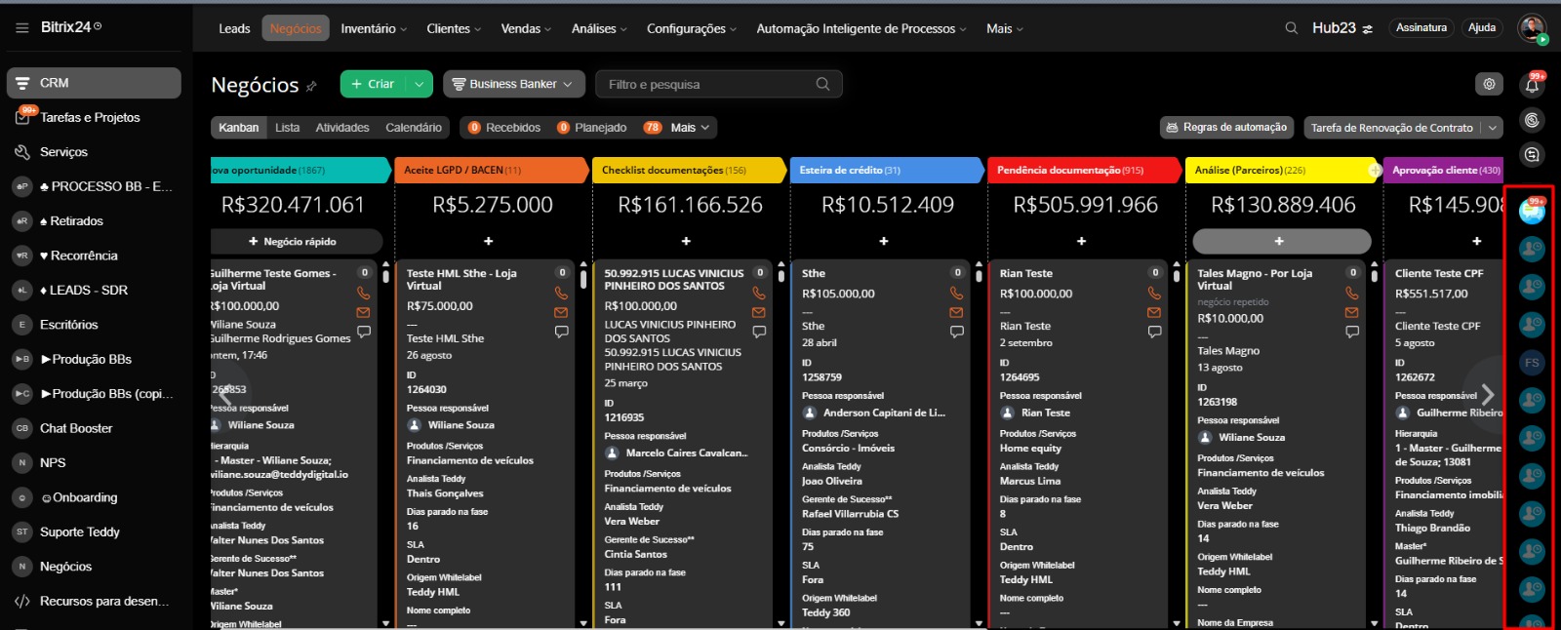Open the chat bubble icon with 99+ badge

tap(1532, 211)
